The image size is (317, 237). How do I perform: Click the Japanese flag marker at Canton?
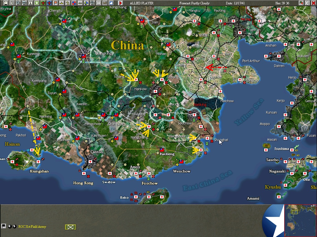click(90, 162)
